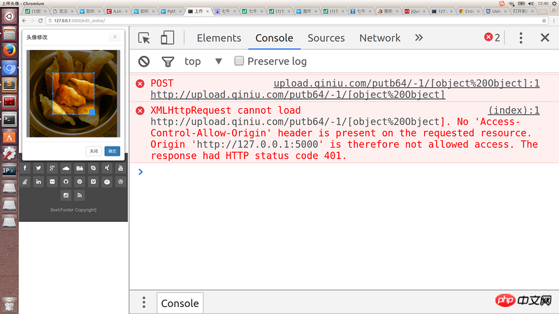Click the blue 确定 confirm button

coord(112,151)
